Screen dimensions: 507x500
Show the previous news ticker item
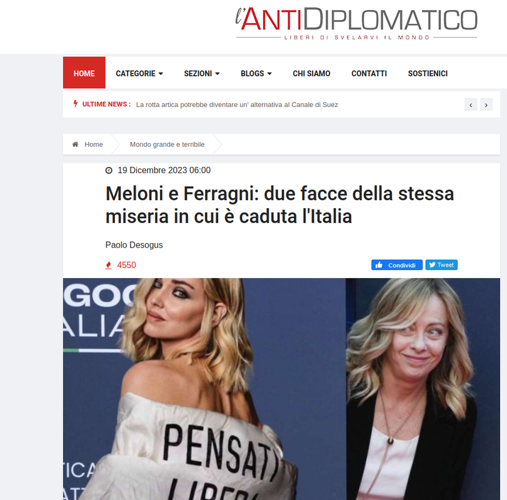tap(471, 105)
